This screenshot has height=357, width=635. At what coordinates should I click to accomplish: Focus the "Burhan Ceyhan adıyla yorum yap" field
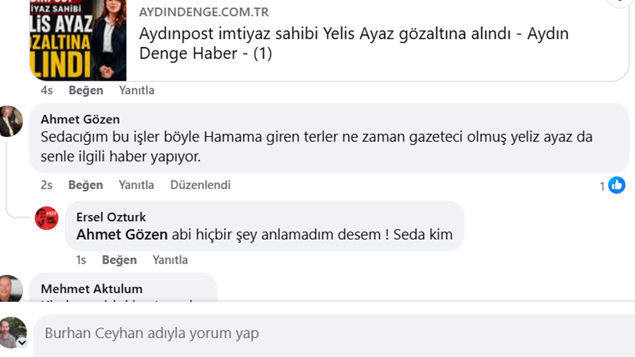[327, 333]
